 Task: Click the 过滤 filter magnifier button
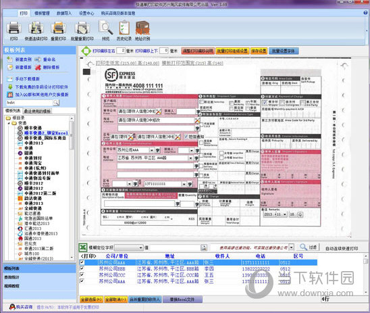[309, 247]
